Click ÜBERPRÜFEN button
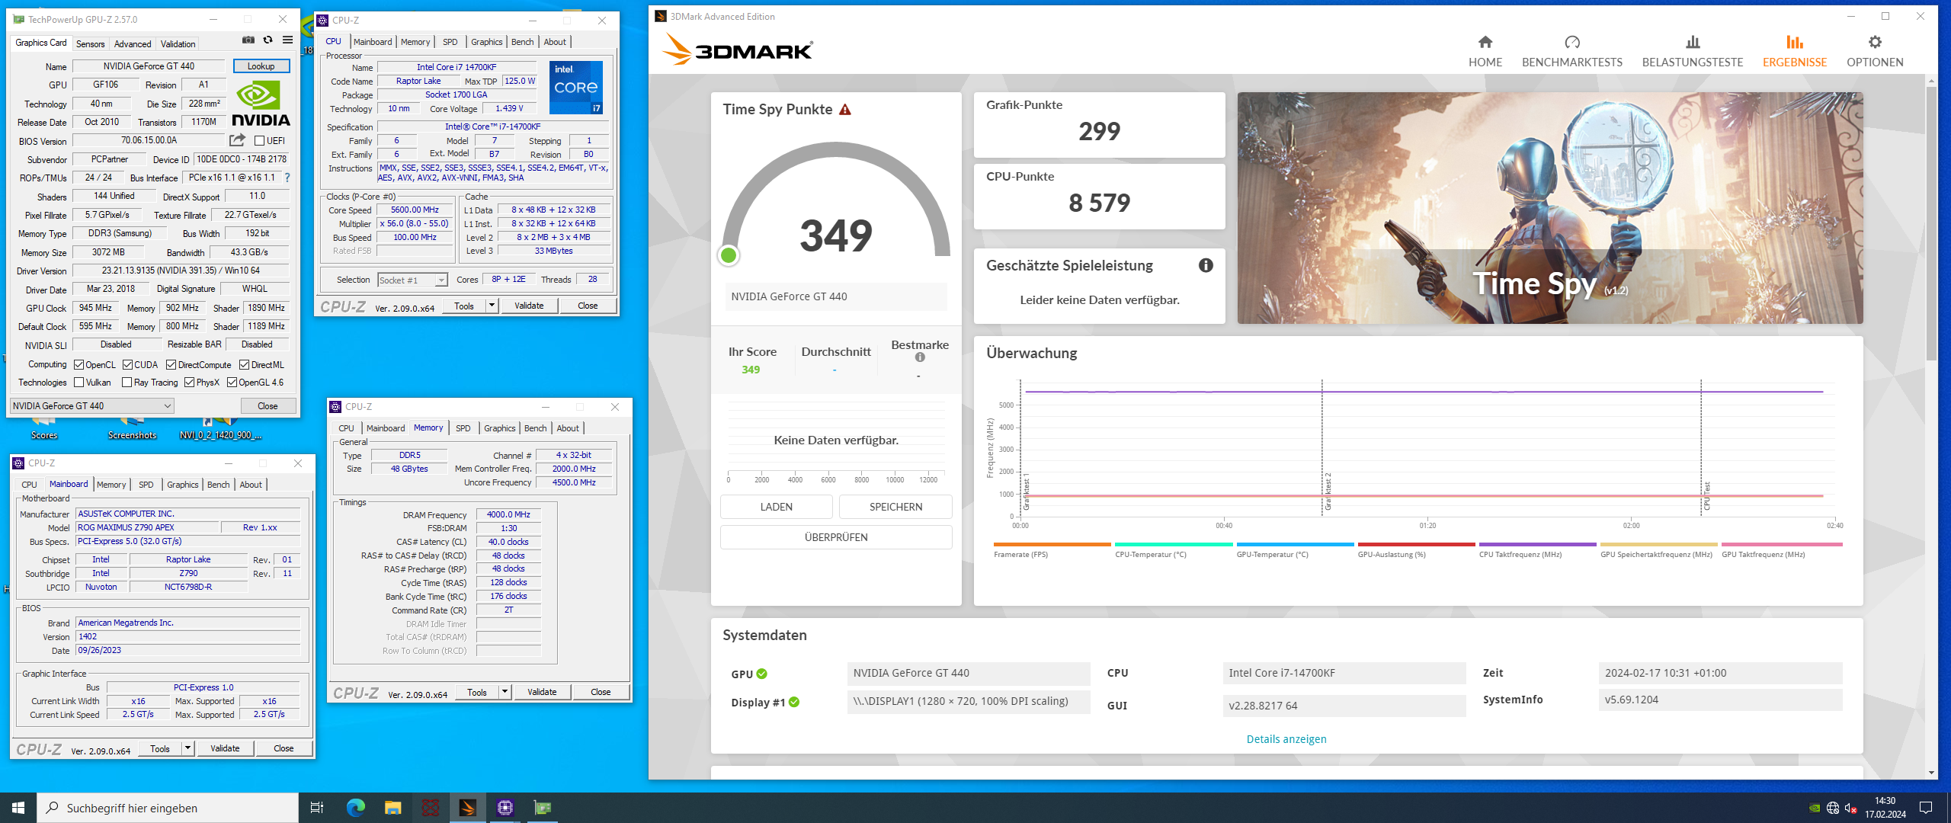Image resolution: width=1951 pixels, height=823 pixels. 836,537
